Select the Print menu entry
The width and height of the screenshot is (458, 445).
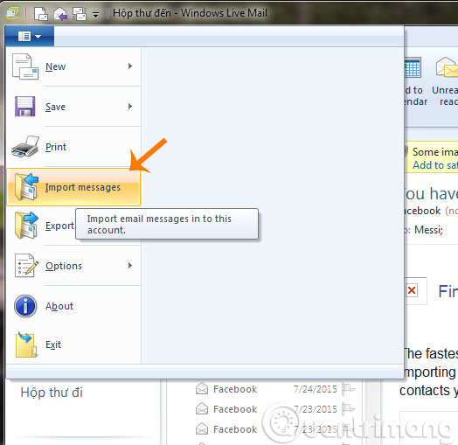point(73,147)
